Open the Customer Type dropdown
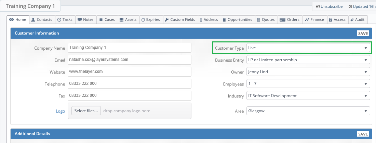Image resolution: width=376 pixels, height=143 pixels. pos(308,48)
